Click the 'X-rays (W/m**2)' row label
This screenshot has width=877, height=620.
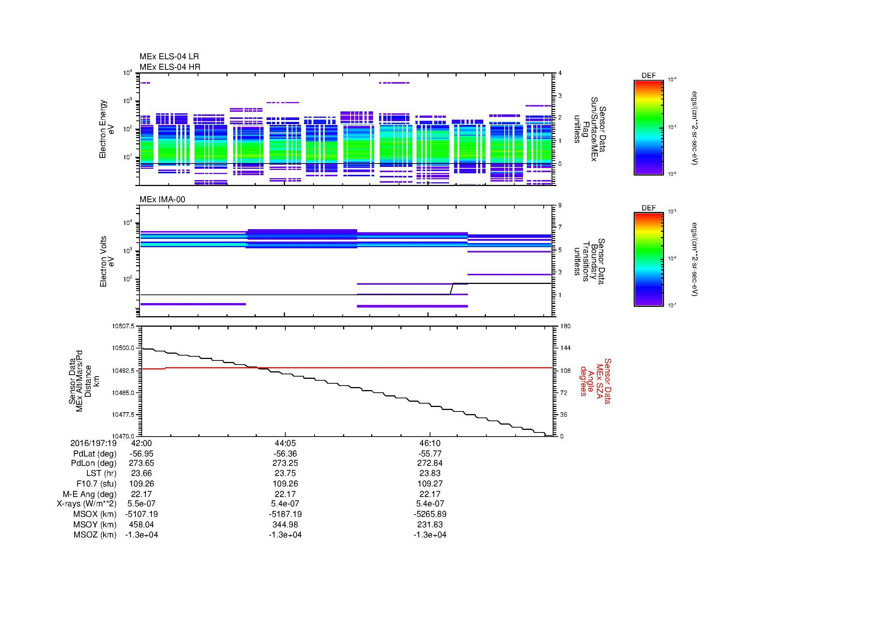tap(87, 504)
